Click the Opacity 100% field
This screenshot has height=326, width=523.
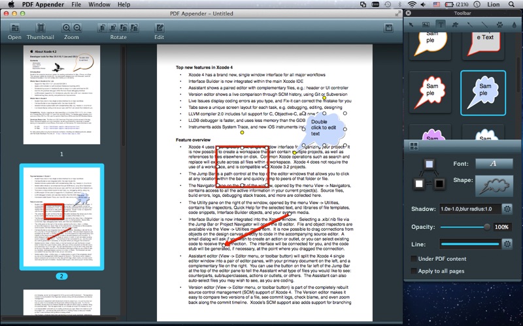502,227
